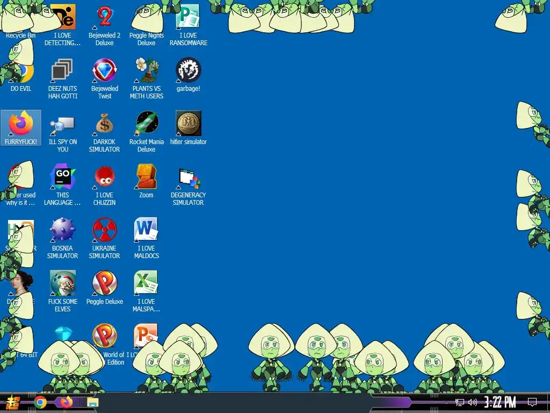Open the GoLand THIS LANGUAGE shortcut
Screen dimensions: 550x413
point(62,185)
